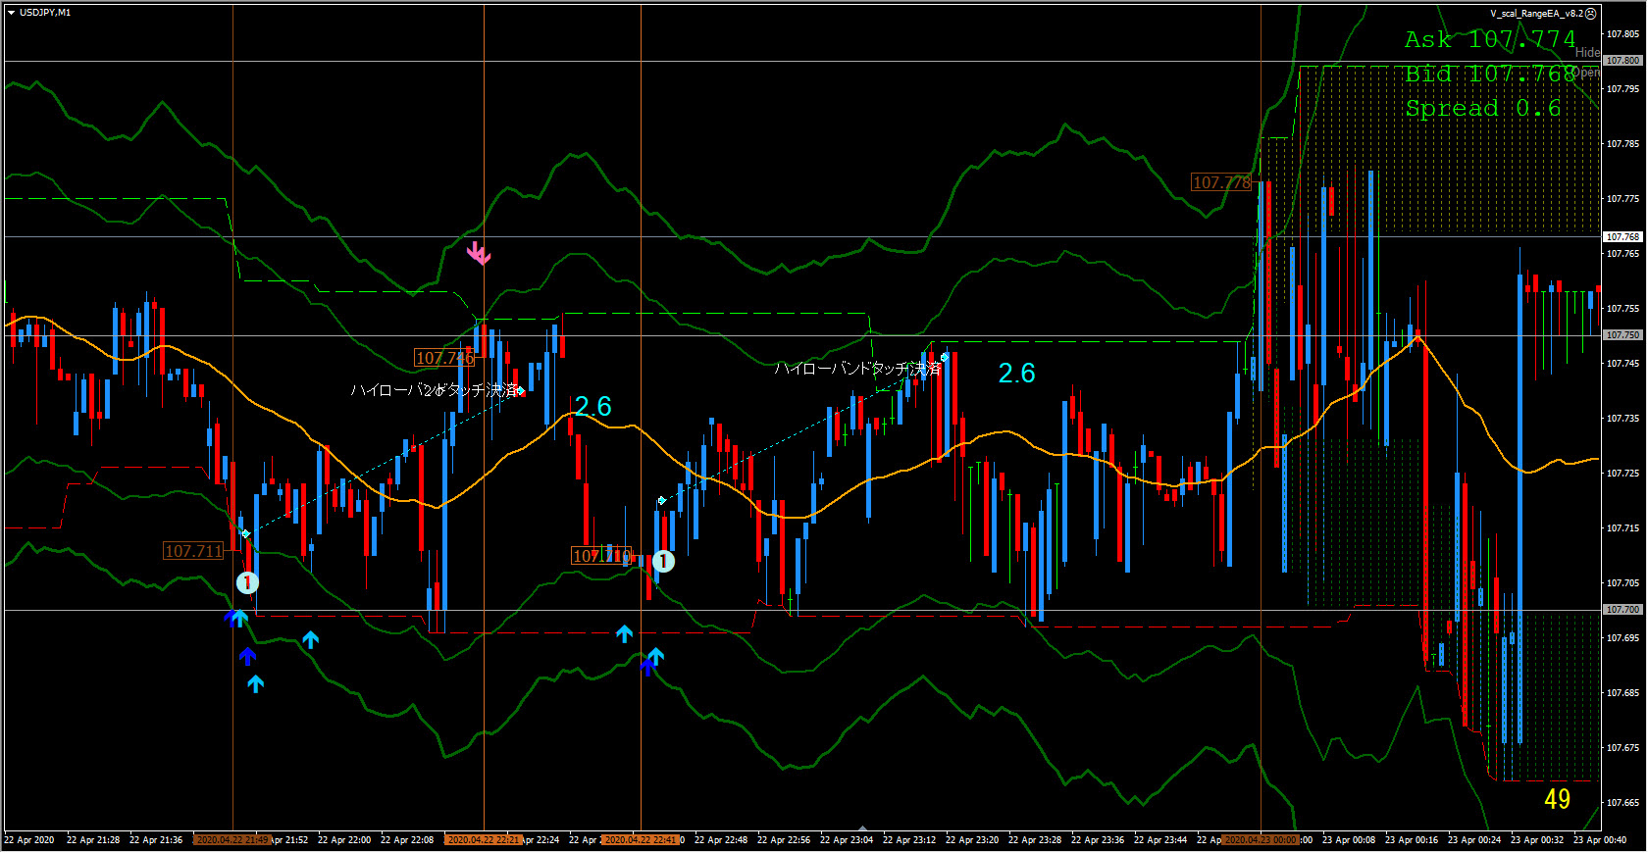Image resolution: width=1648 pixels, height=853 pixels.
Task: Click the 2.6 label next to ハイローバンドタッチ決済
Action: click(x=1016, y=374)
